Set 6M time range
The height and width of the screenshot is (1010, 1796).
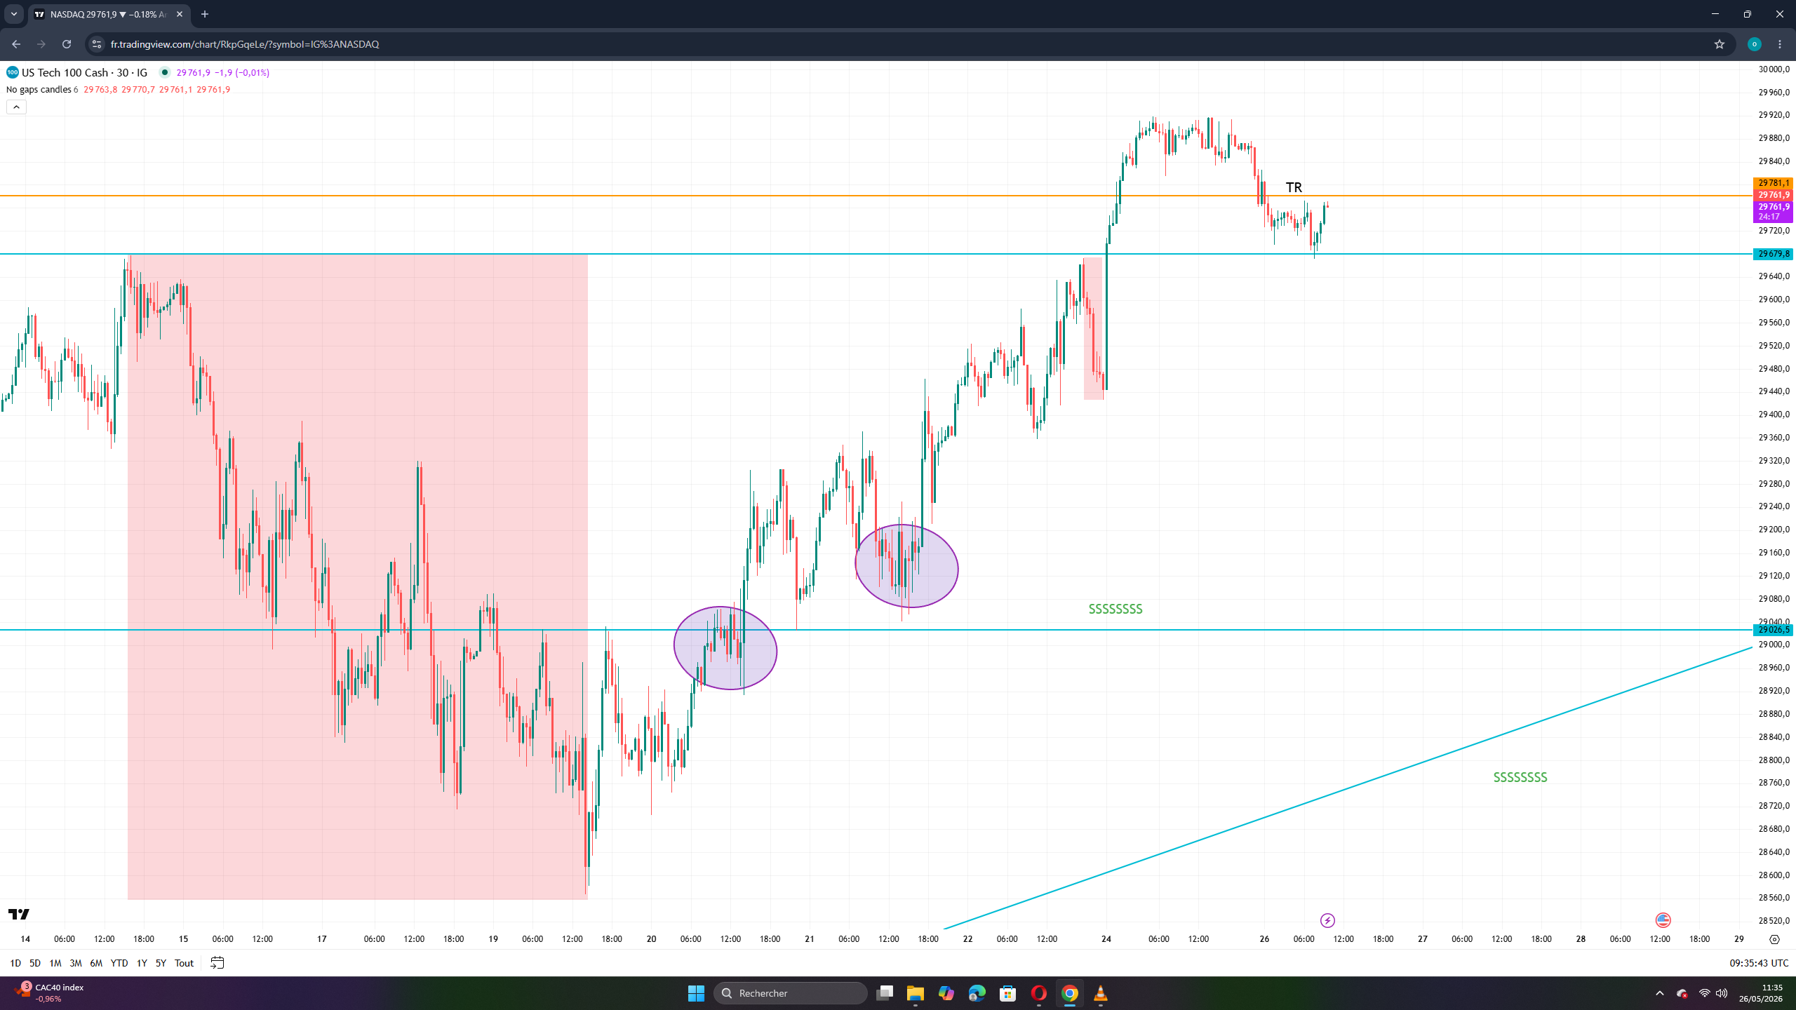(x=96, y=963)
